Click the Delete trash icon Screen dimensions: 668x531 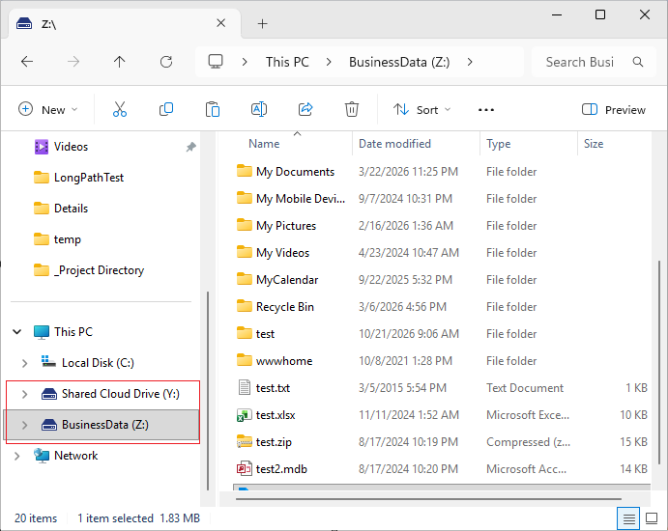coord(352,109)
